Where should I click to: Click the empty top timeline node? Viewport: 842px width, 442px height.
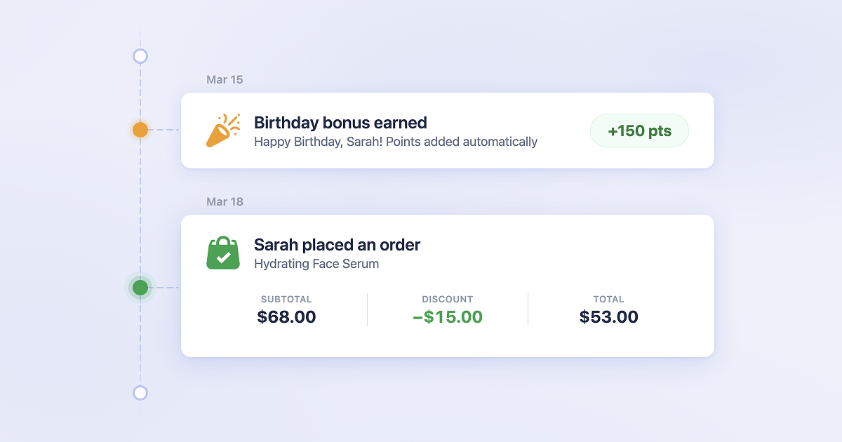[140, 56]
